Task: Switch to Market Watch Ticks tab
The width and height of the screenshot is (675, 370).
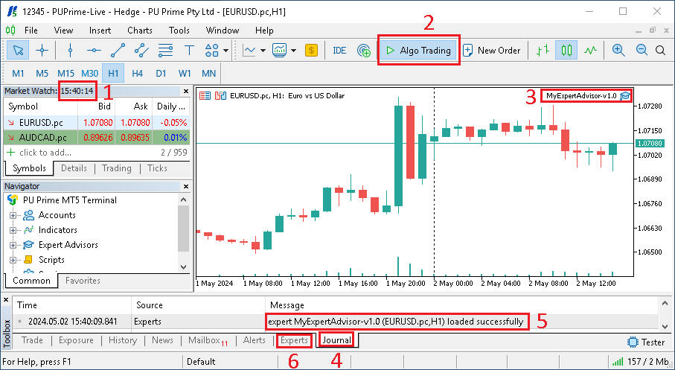Action: 157,168
